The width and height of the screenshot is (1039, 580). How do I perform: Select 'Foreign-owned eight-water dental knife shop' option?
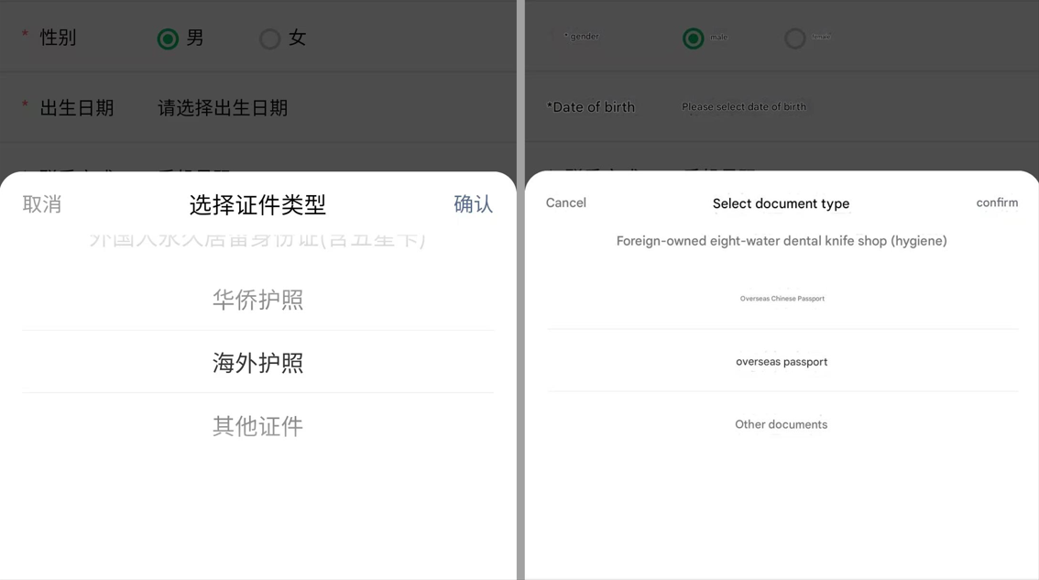point(781,241)
